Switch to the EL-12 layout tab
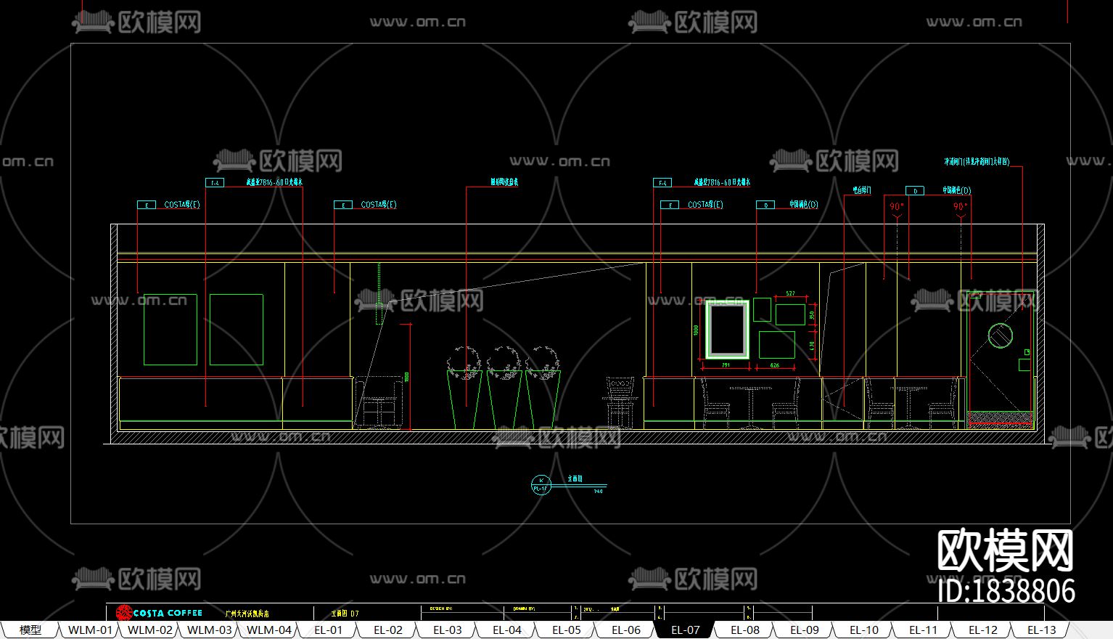This screenshot has width=1113, height=639. click(983, 630)
